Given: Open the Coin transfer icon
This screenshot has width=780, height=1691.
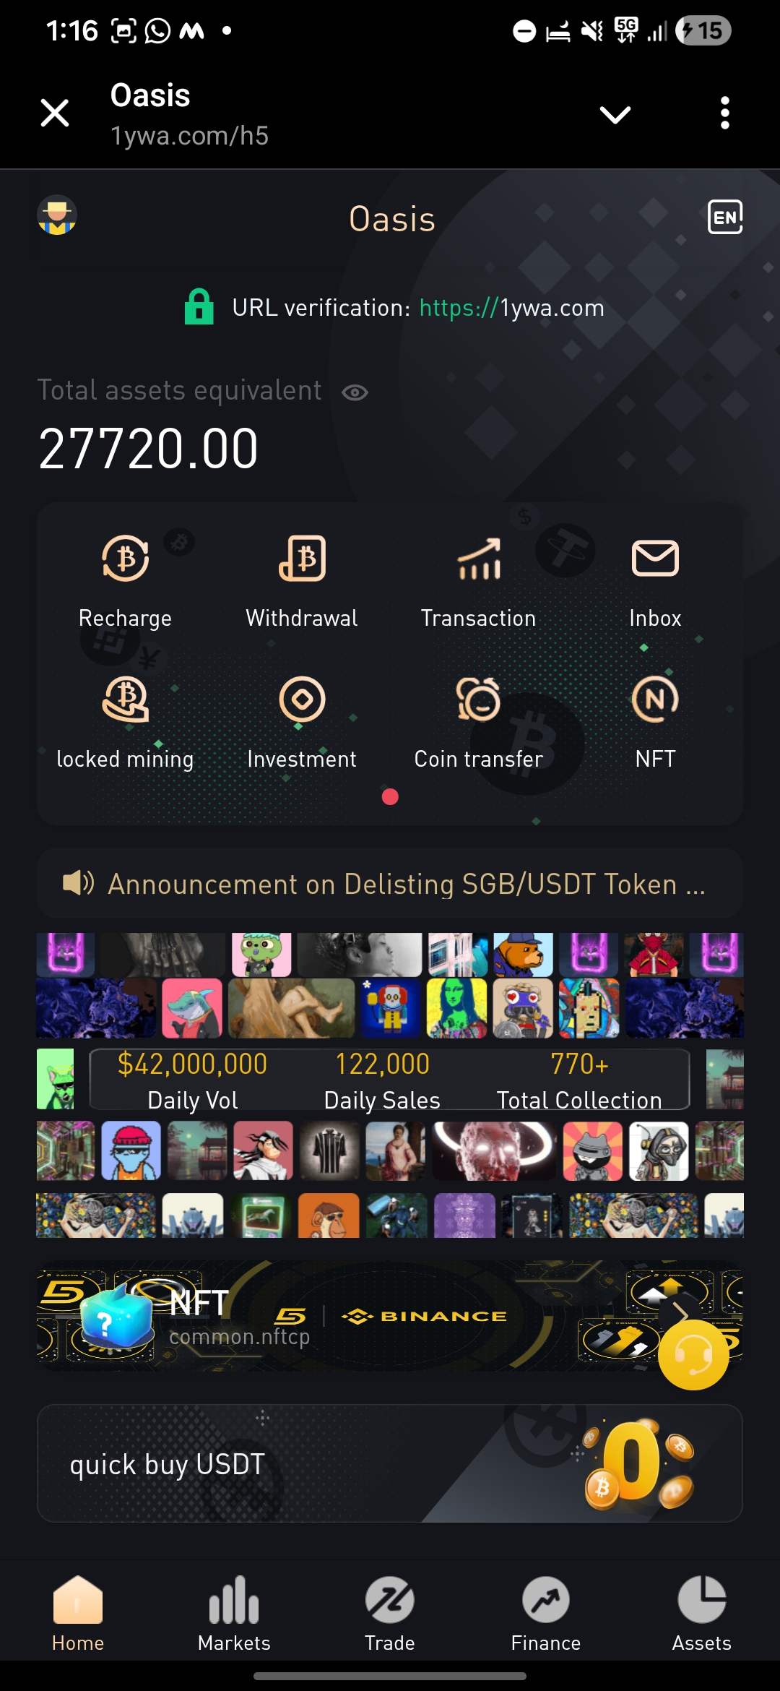Looking at the screenshot, I should 479,699.
